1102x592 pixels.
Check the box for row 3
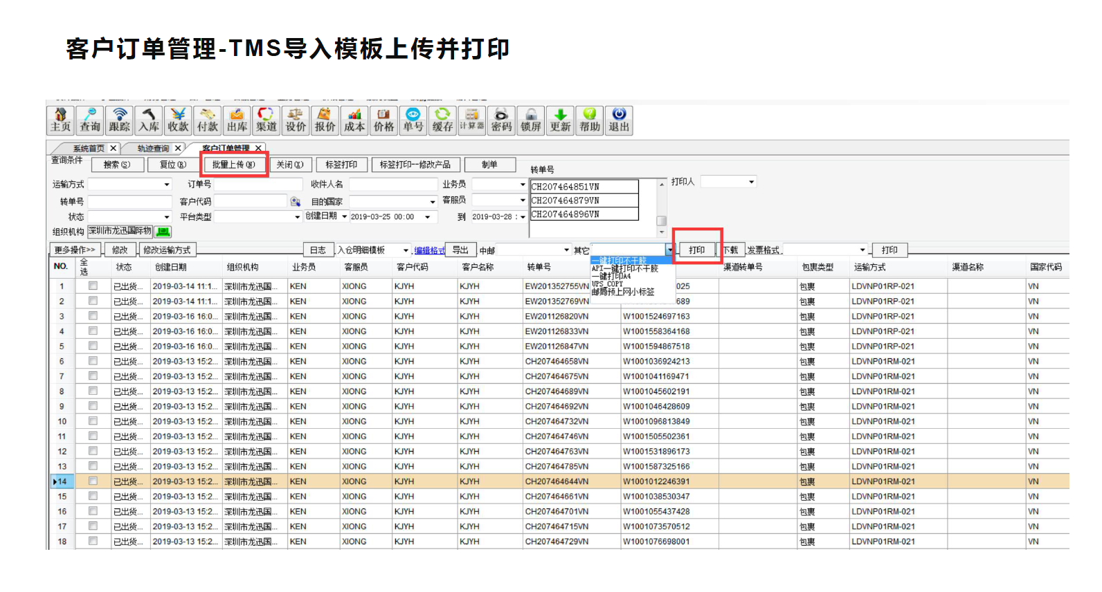point(93,316)
